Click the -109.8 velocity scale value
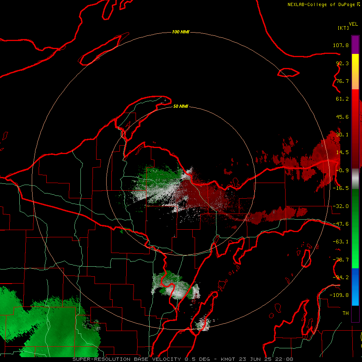The width and height of the screenshot is (362, 362). point(339,295)
